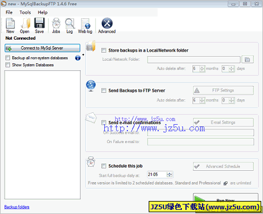Enable Schedule this job checkbox

tap(104, 166)
